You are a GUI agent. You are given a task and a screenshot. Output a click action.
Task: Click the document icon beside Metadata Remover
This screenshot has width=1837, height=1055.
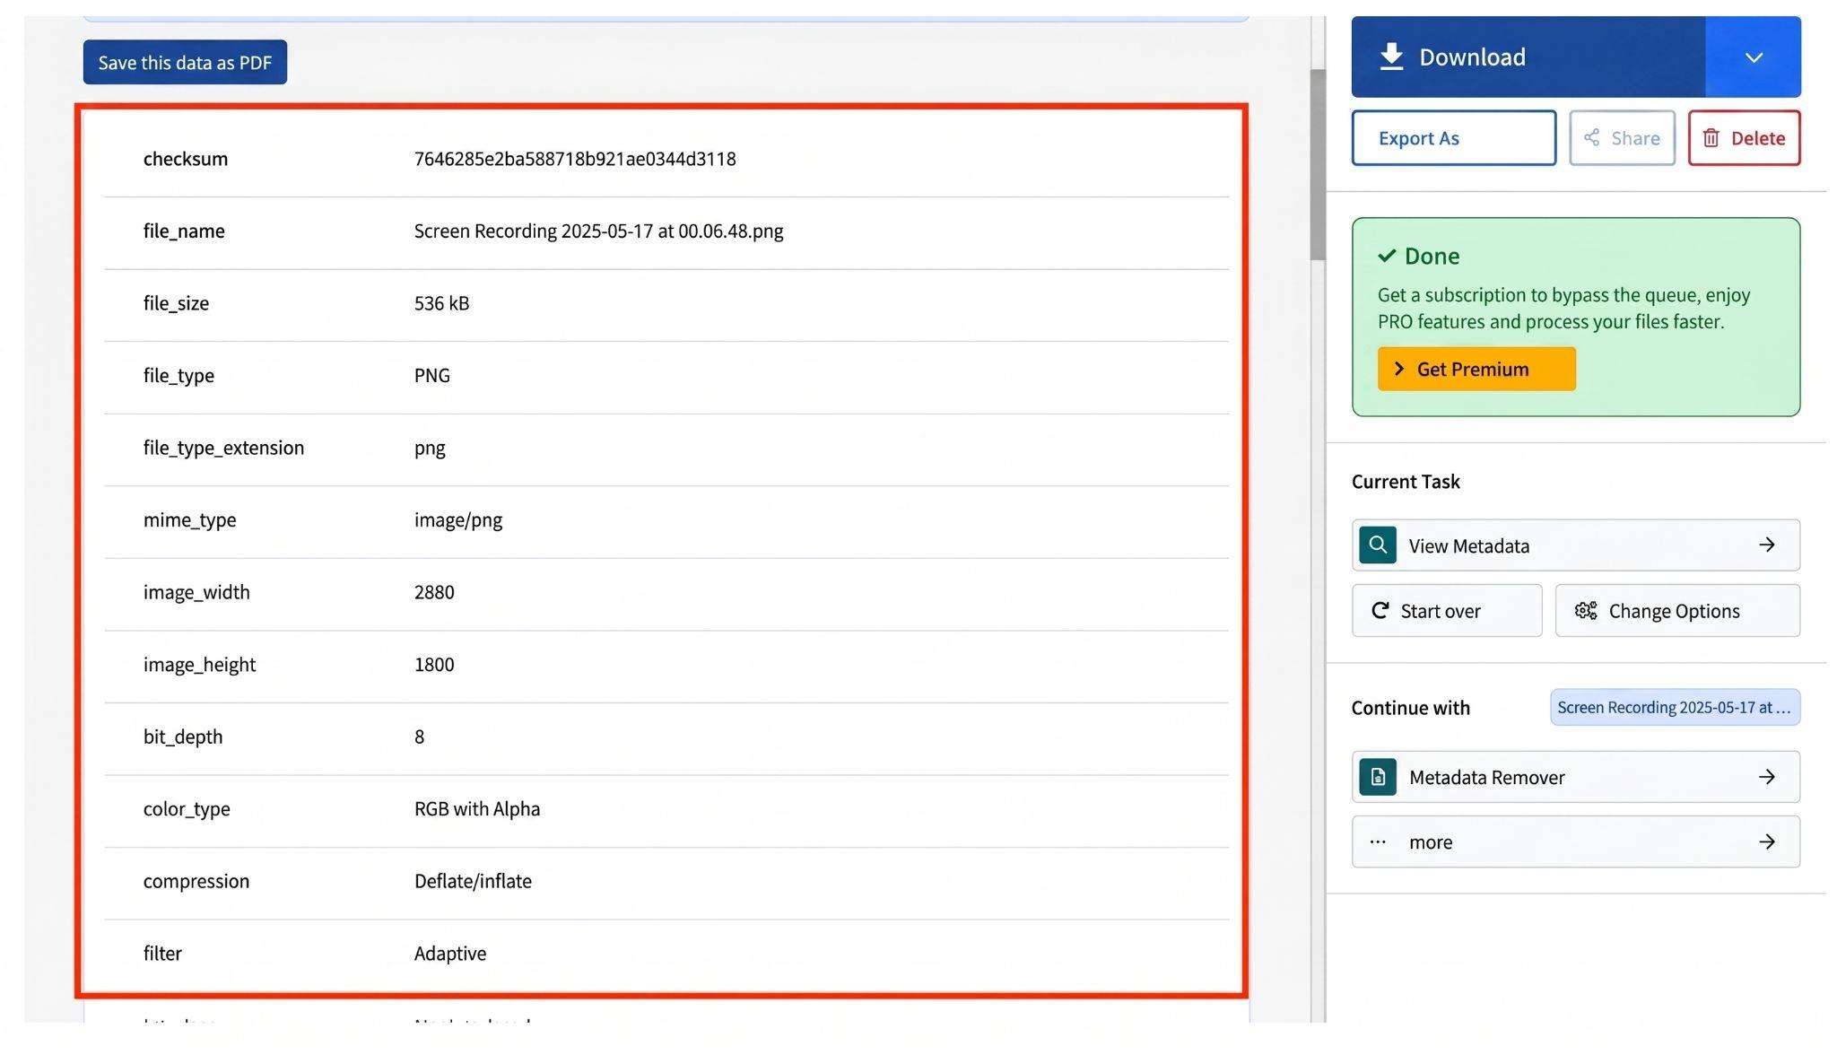coord(1378,777)
